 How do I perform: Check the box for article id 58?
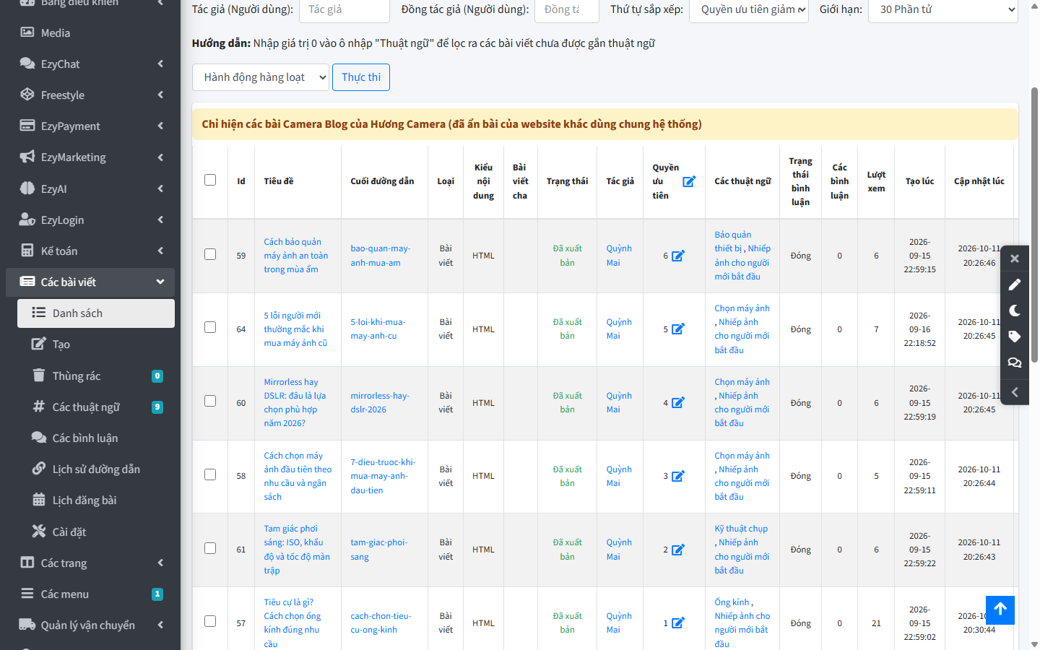pyautogui.click(x=210, y=474)
